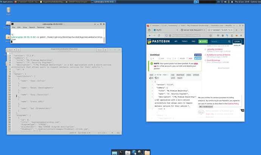Launch terminal from the bottom dock
The height and width of the screenshot is (155, 261).
[x=121, y=152]
